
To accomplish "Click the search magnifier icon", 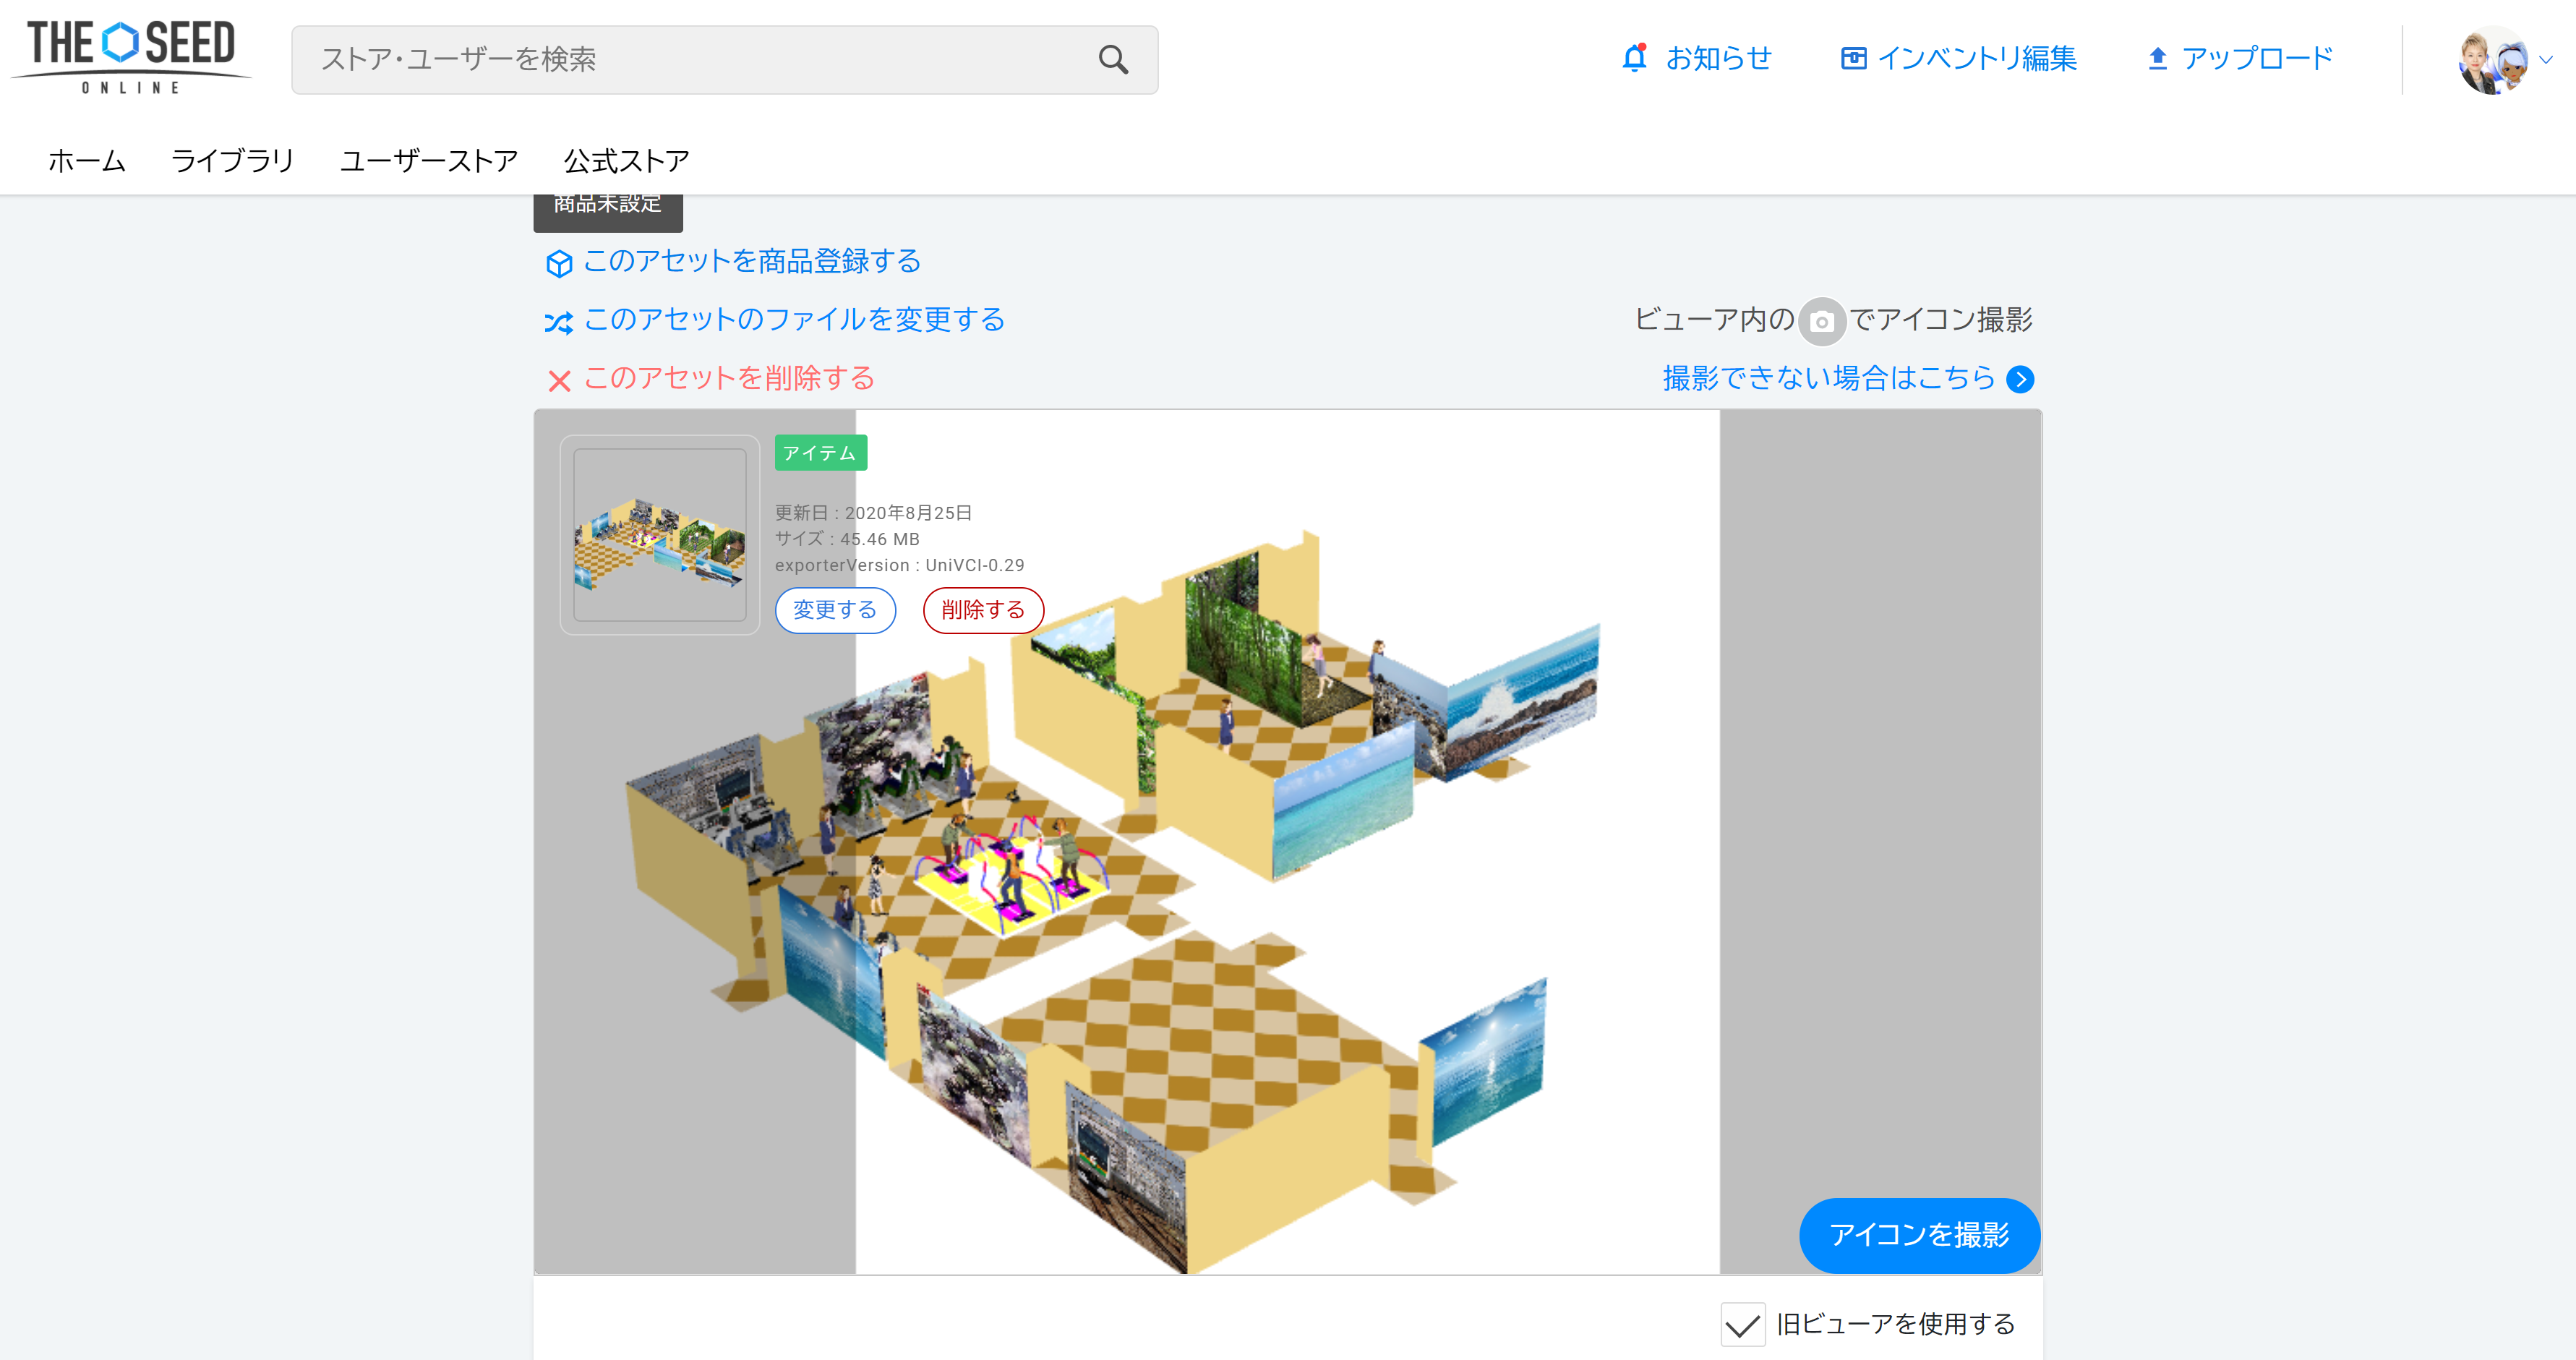I will click(1113, 60).
